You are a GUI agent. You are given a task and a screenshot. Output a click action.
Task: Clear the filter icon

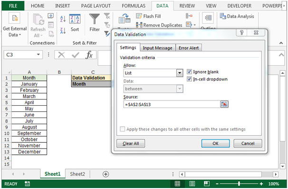pyautogui.click(x=107, y=16)
